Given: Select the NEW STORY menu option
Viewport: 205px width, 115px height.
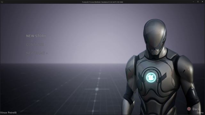Looking at the screenshot, I should [x=36, y=36].
